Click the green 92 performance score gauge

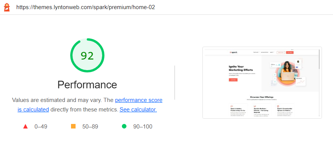(x=87, y=55)
